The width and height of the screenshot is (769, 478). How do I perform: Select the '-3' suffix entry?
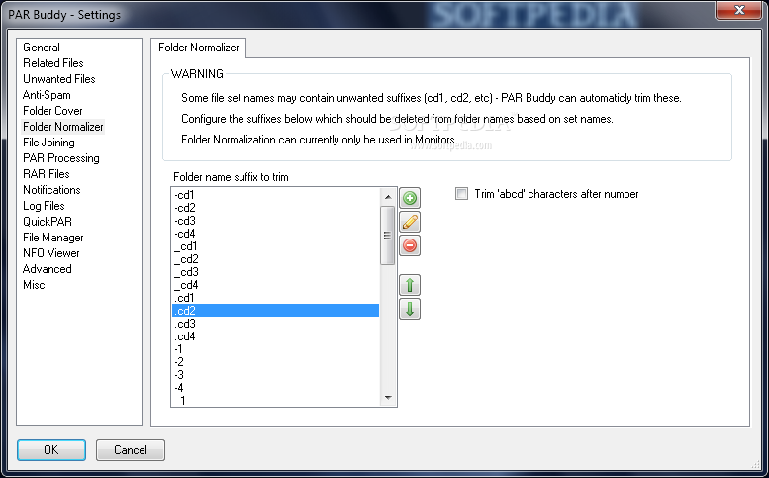click(x=275, y=375)
